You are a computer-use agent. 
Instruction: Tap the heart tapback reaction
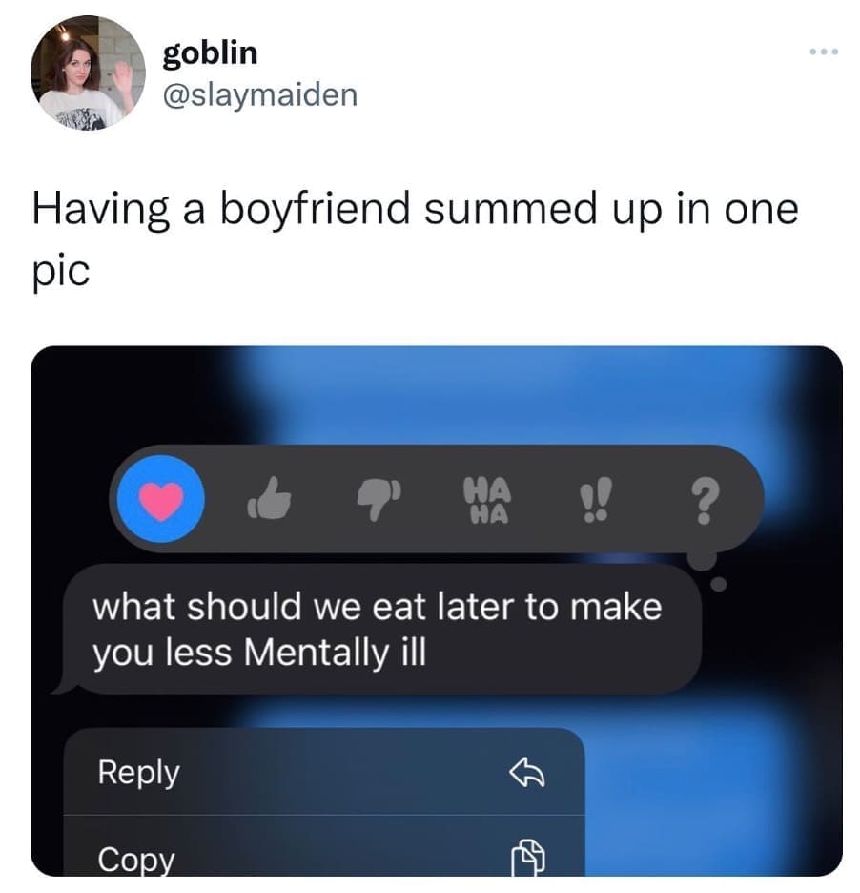coord(159,499)
